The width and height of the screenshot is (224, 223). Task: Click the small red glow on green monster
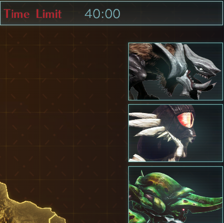click(x=184, y=210)
